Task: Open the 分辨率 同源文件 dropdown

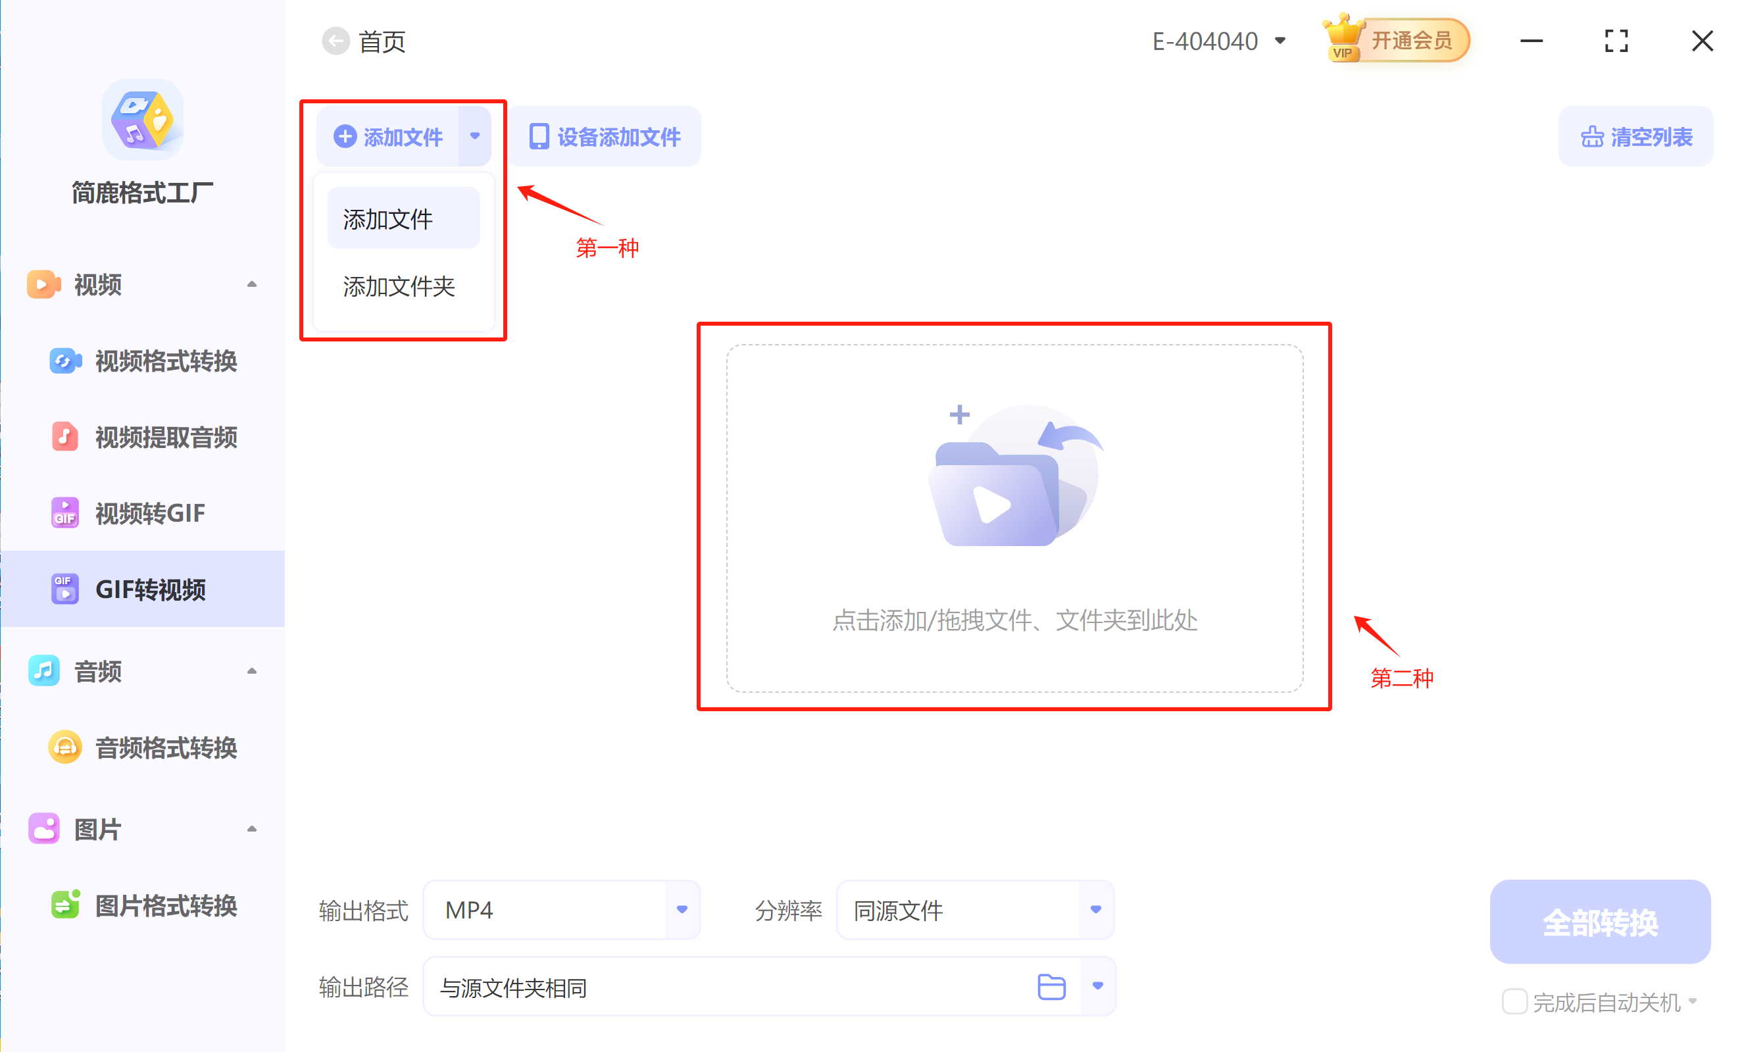Action: (x=1095, y=910)
